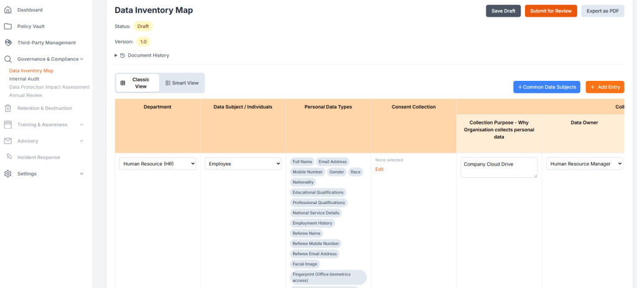Click the Edit link under Consent Collection
The height and width of the screenshot is (288, 637).
point(379,169)
